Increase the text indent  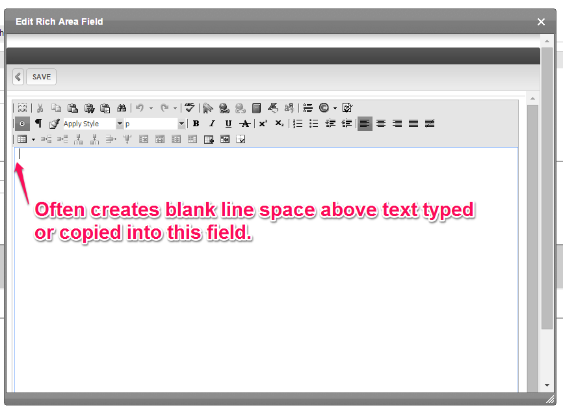coord(346,124)
